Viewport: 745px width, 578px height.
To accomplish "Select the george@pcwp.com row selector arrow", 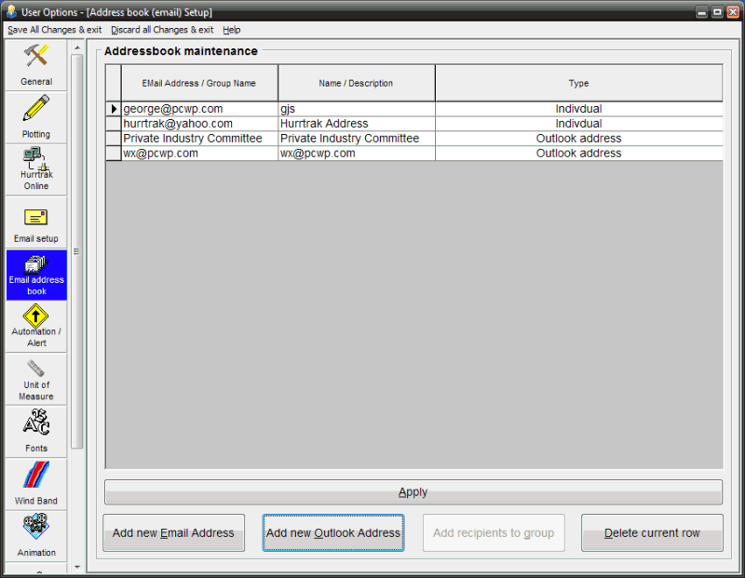I will [114, 109].
